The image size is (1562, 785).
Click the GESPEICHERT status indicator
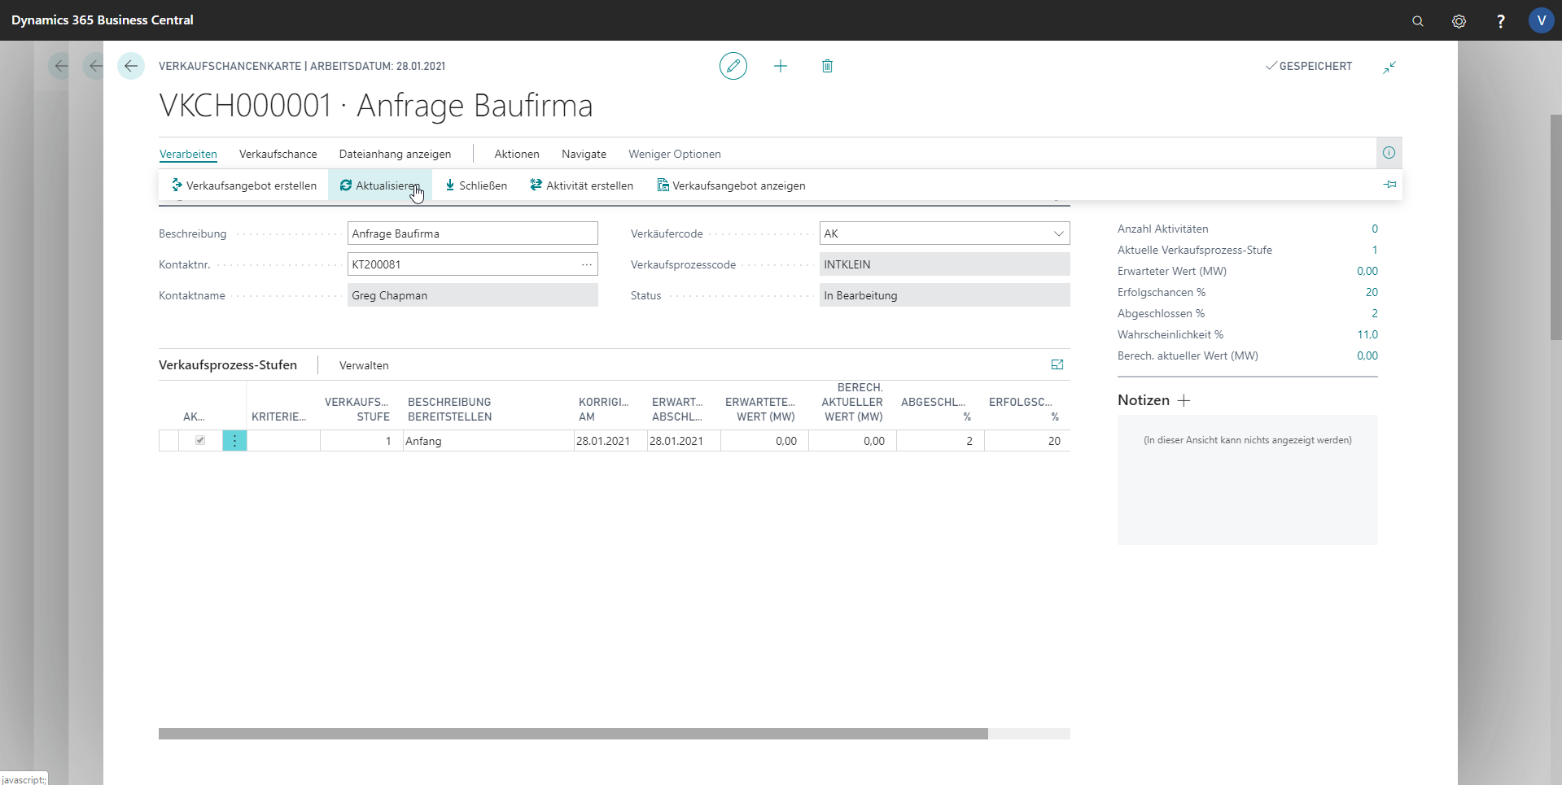point(1309,66)
